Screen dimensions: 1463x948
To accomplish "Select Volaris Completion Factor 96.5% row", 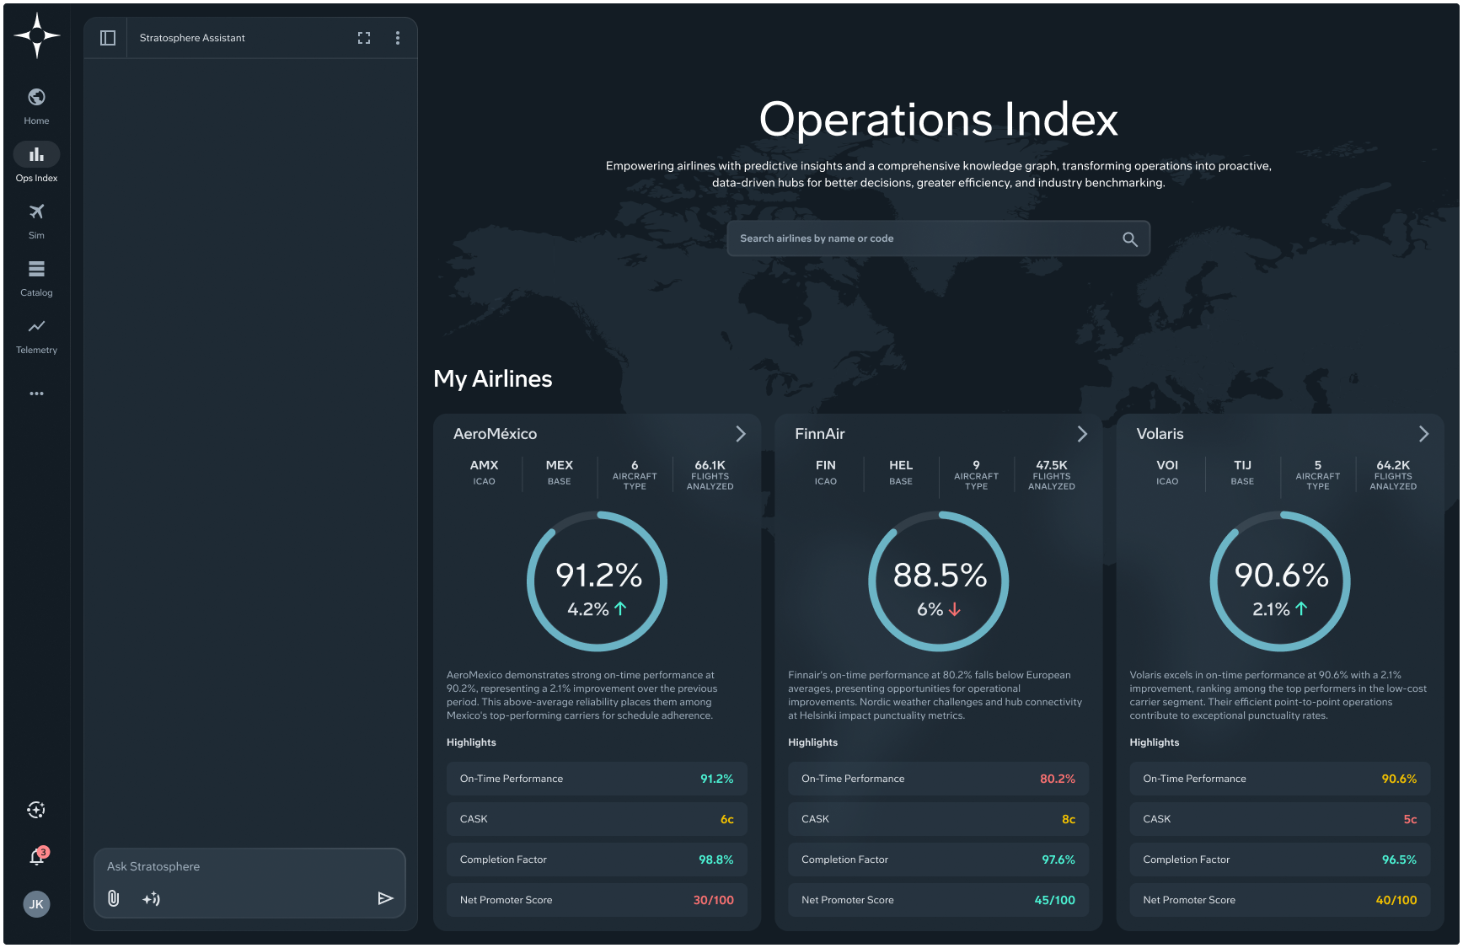I will (x=1279, y=860).
